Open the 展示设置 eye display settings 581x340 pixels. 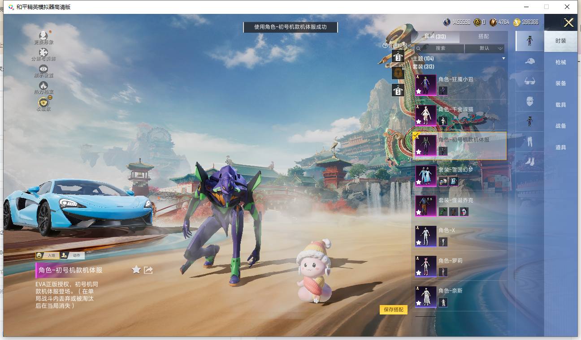(x=43, y=69)
